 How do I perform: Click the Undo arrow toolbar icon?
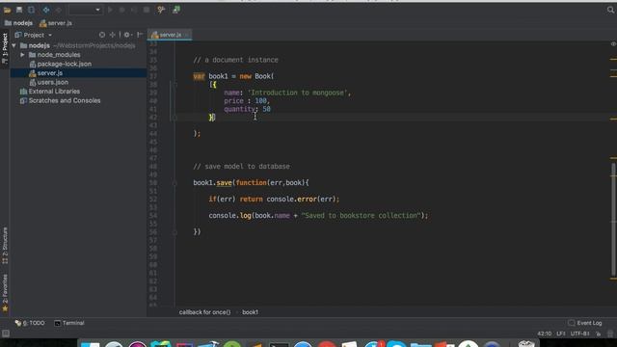46,10
